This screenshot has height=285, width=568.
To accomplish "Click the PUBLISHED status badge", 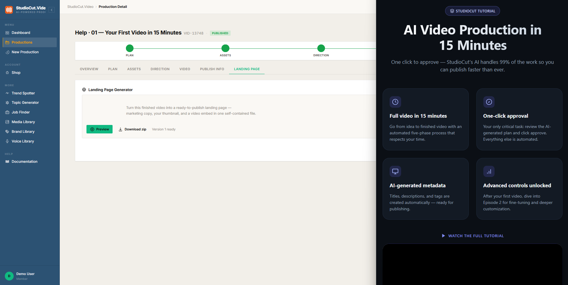I will (220, 33).
